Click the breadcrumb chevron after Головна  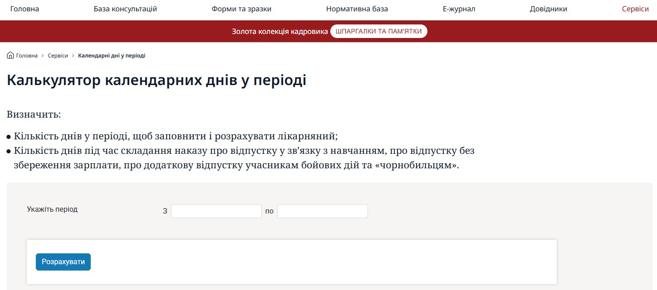(x=43, y=56)
